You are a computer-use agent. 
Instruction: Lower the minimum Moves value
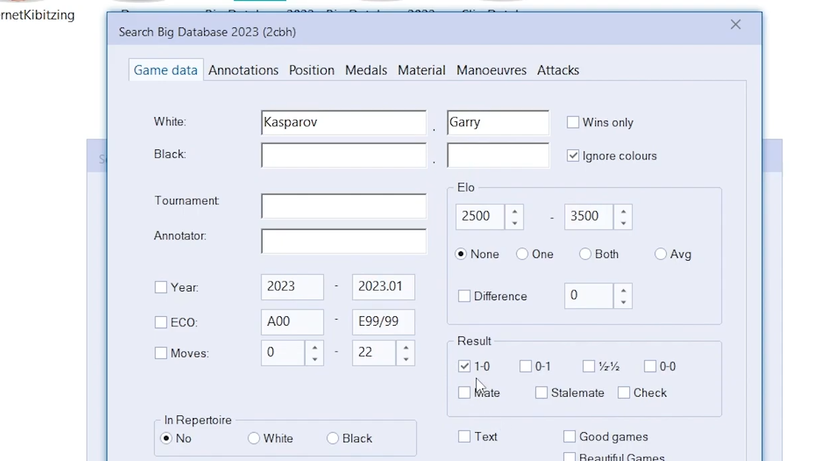(314, 359)
